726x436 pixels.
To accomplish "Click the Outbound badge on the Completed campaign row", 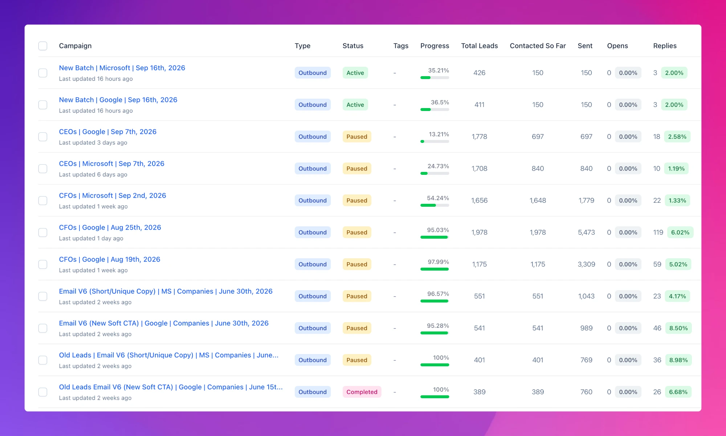I will point(313,392).
